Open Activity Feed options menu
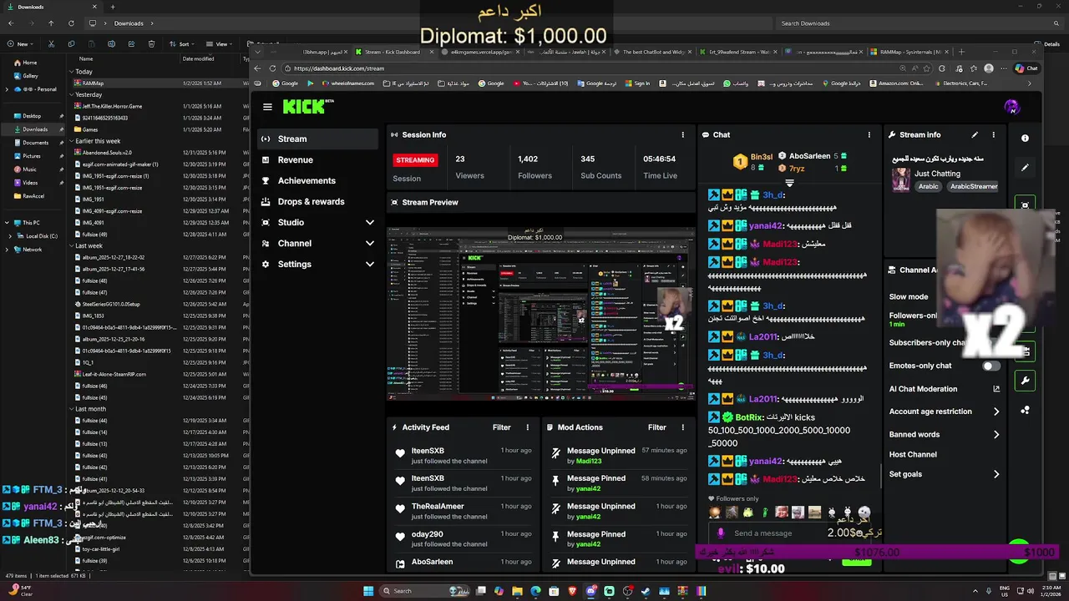The height and width of the screenshot is (601, 1069). [527, 427]
